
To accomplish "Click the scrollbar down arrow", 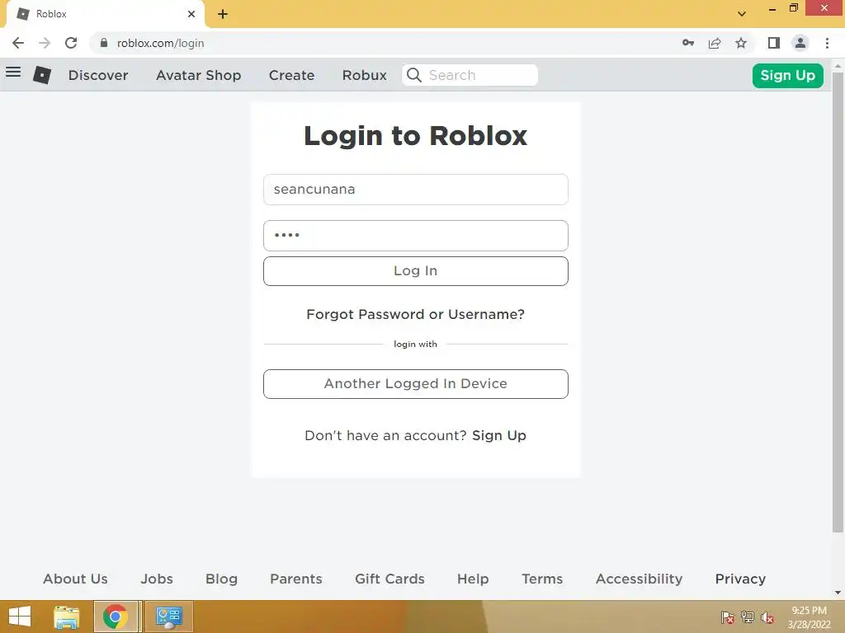I will point(838,593).
